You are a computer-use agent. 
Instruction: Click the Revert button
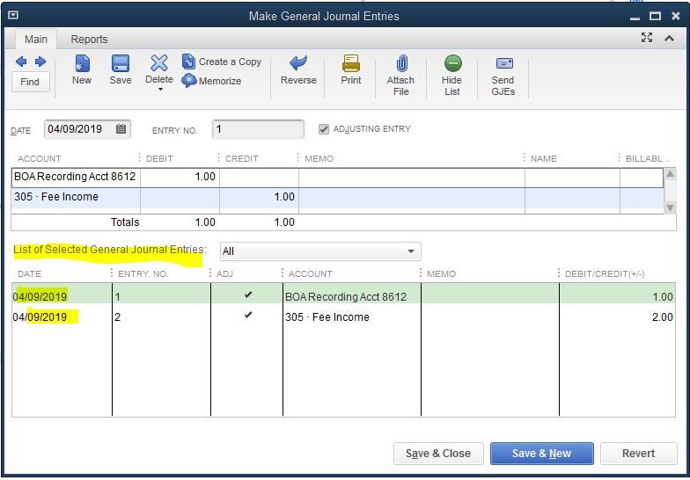point(638,454)
